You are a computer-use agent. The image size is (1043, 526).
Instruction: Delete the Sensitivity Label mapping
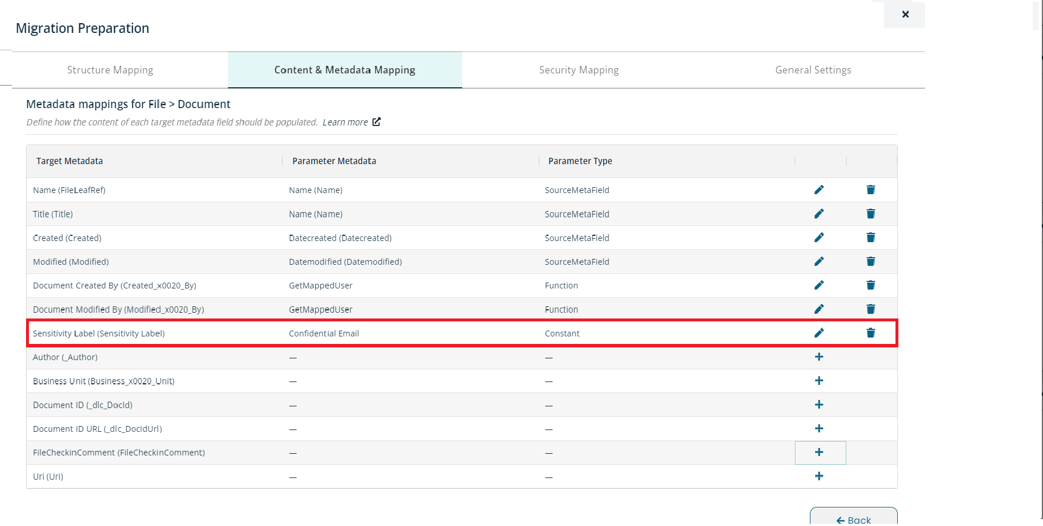coord(871,332)
